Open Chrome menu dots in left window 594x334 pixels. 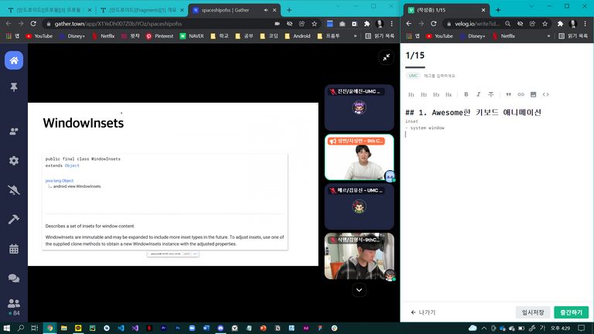click(x=391, y=24)
